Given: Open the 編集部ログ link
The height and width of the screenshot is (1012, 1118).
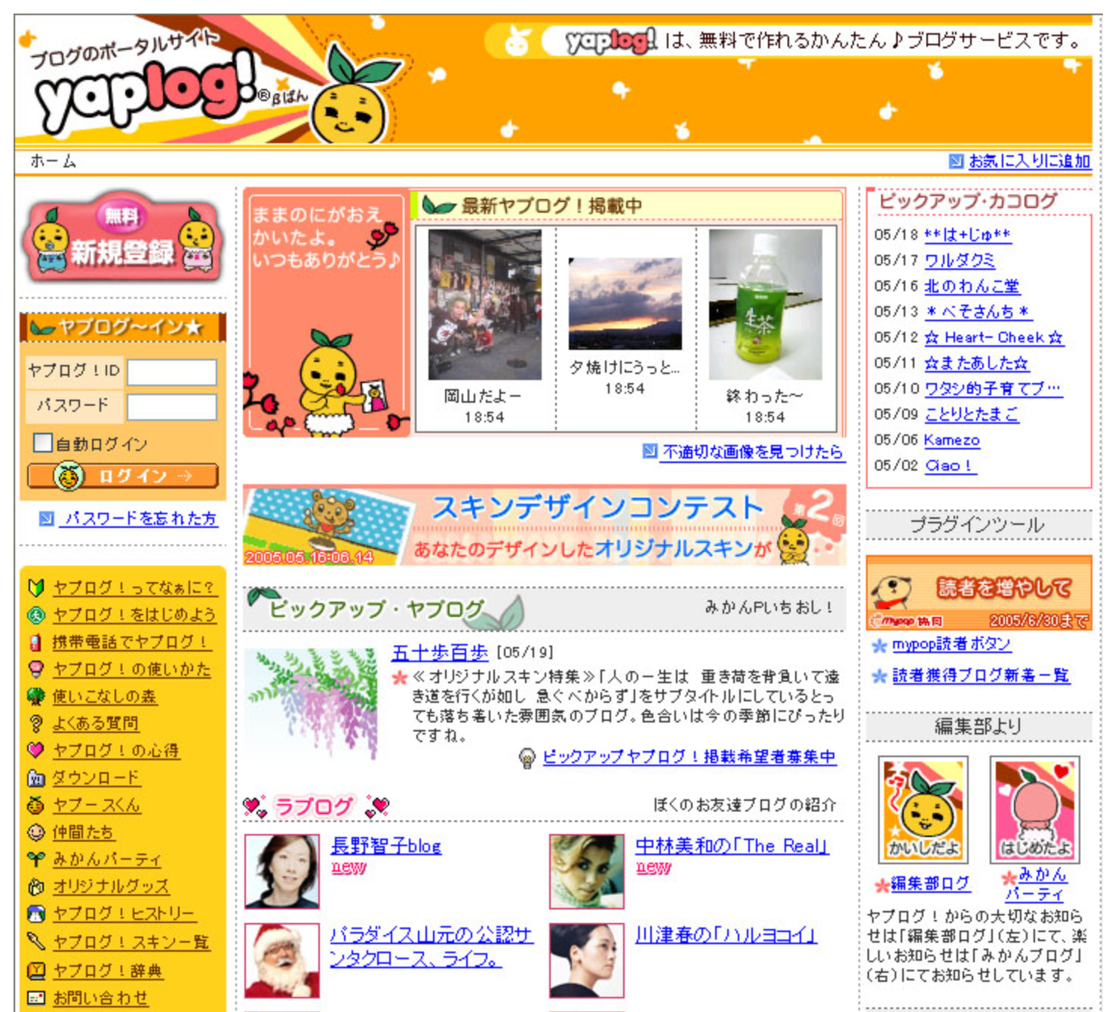Looking at the screenshot, I should [930, 883].
